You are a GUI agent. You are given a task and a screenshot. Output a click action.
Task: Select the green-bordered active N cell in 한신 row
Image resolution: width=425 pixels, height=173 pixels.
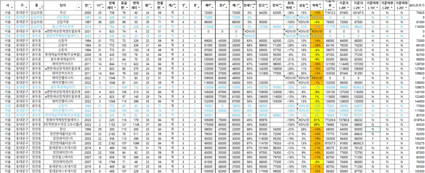373,130
